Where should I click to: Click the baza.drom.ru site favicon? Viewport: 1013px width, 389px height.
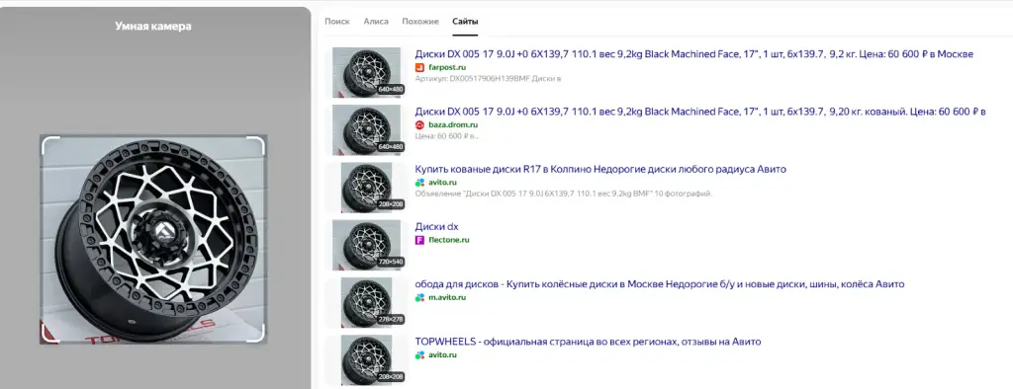click(x=419, y=124)
